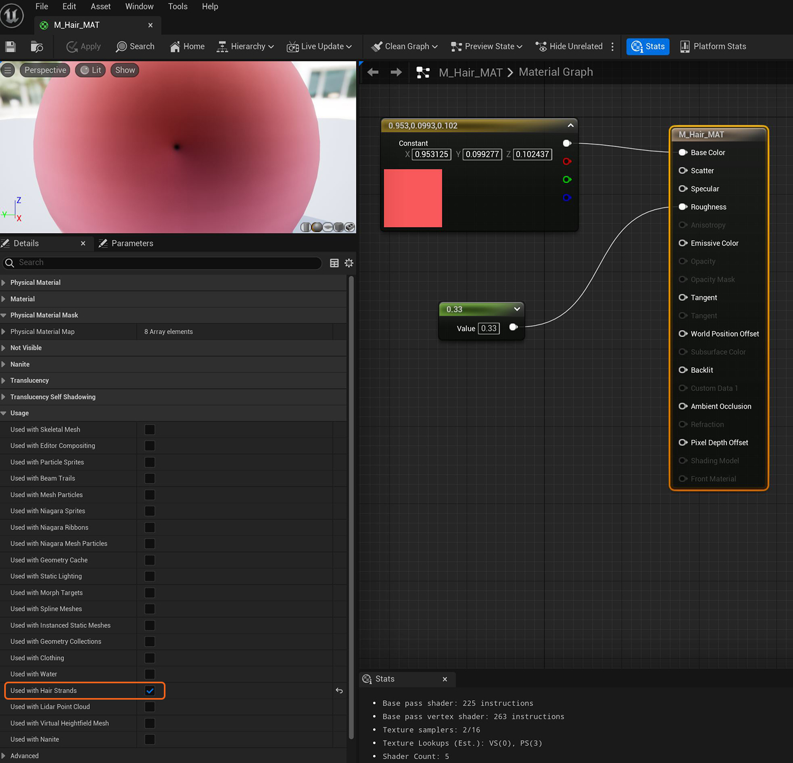Select the cube preview mesh icon
Viewport: 793px width, 763px height.
[338, 227]
